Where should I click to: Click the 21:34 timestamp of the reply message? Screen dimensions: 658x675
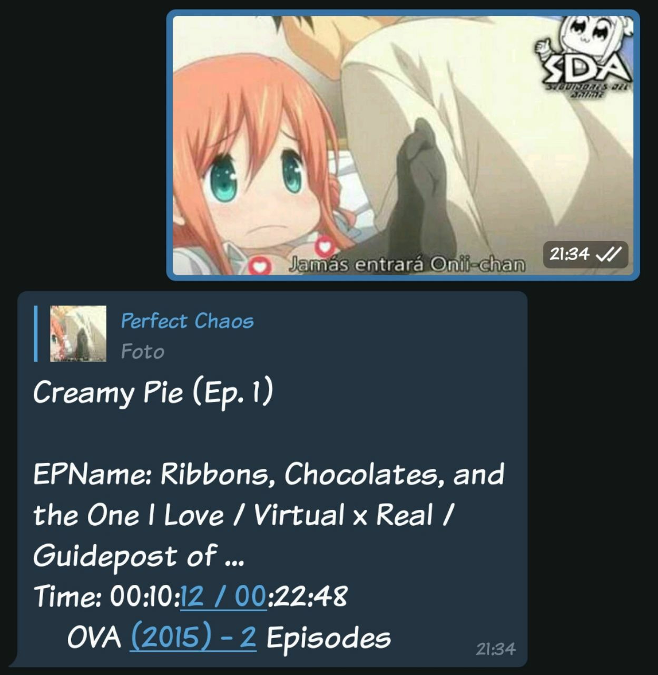[496, 649]
